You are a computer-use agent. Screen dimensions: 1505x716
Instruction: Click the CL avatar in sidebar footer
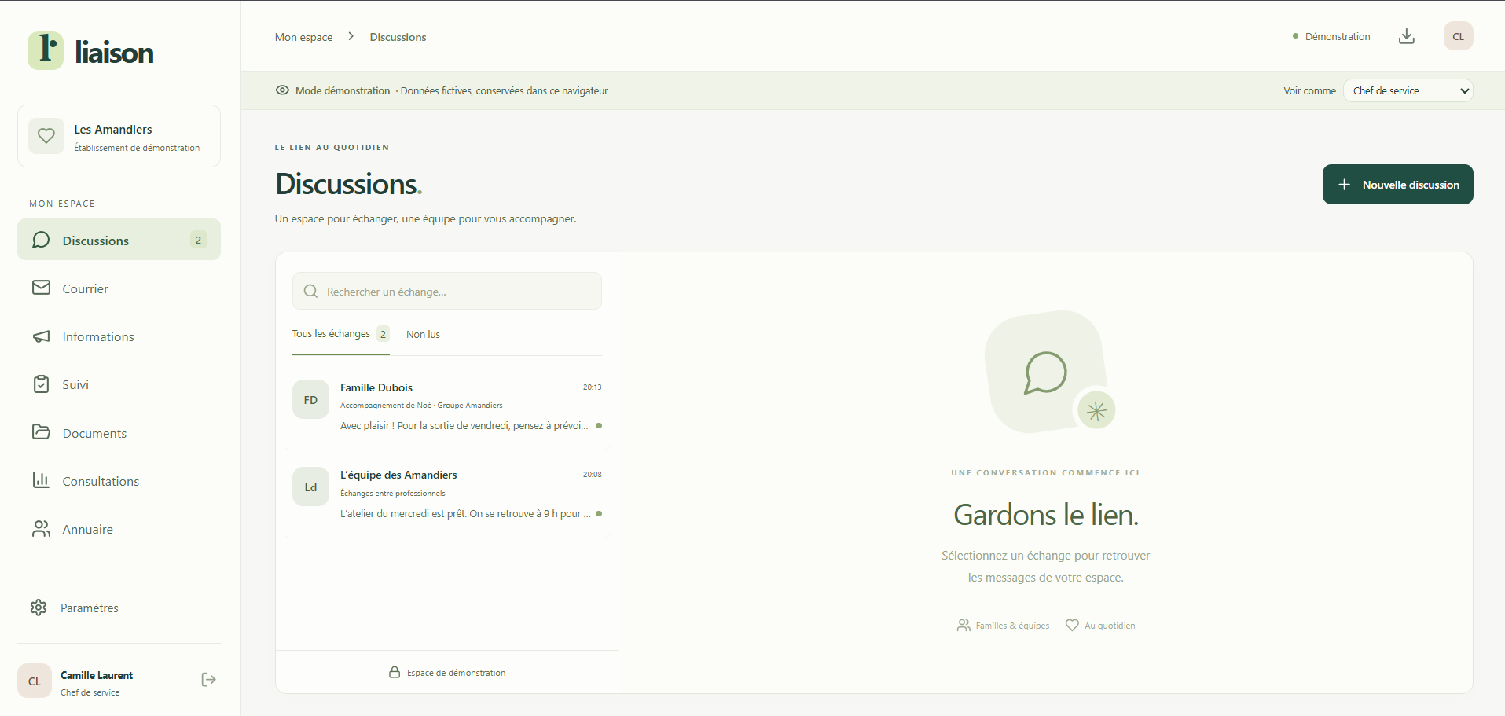[x=35, y=681]
